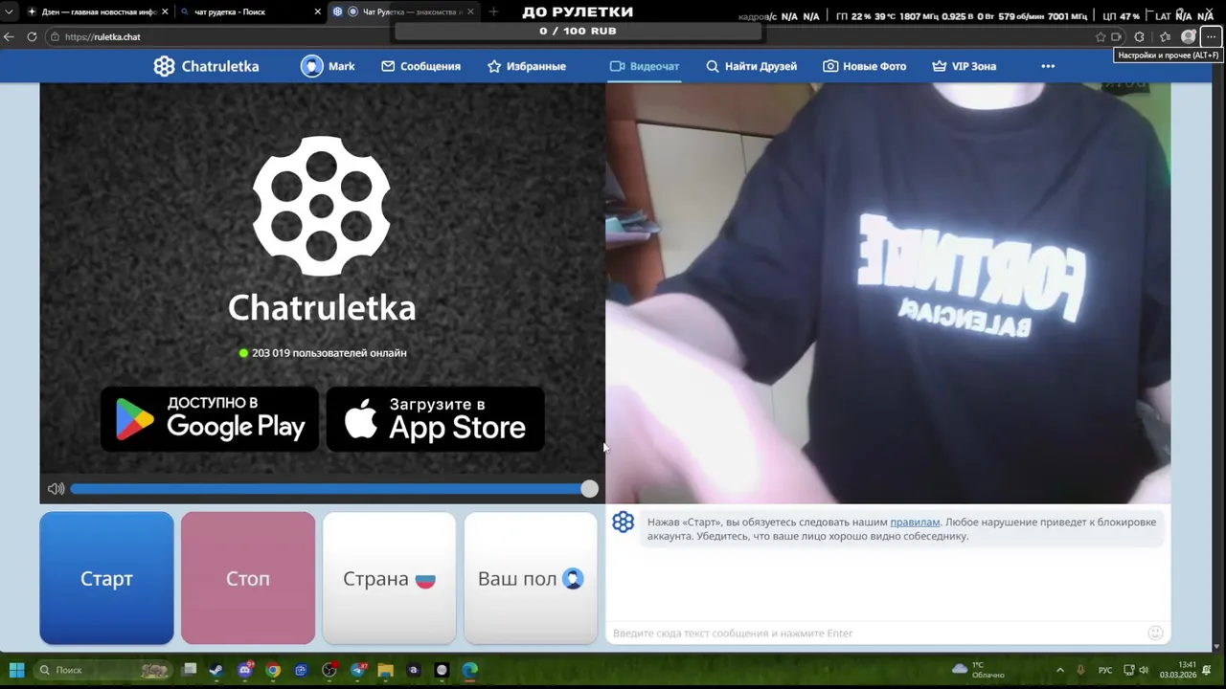Image resolution: width=1226 pixels, height=689 pixels.
Task: Mute sound with the speaker icon
Action: point(56,489)
